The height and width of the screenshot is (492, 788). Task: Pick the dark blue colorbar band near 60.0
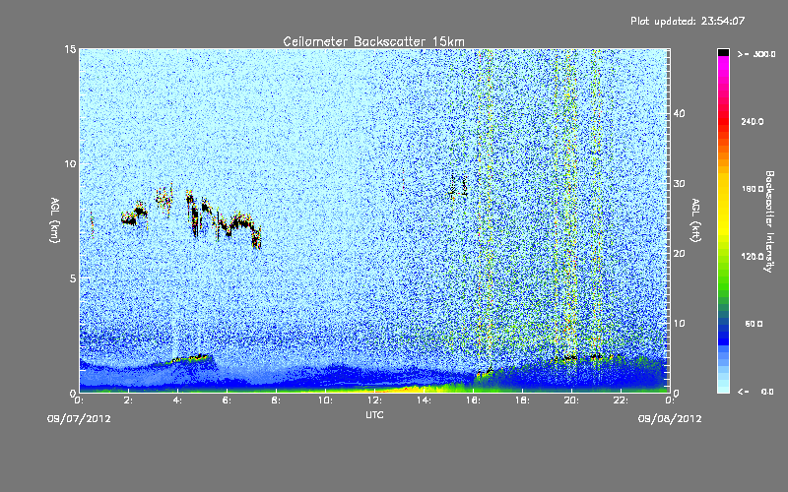click(723, 329)
